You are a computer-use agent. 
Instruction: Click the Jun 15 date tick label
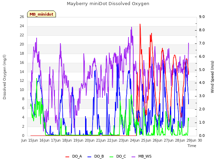click(27, 140)
